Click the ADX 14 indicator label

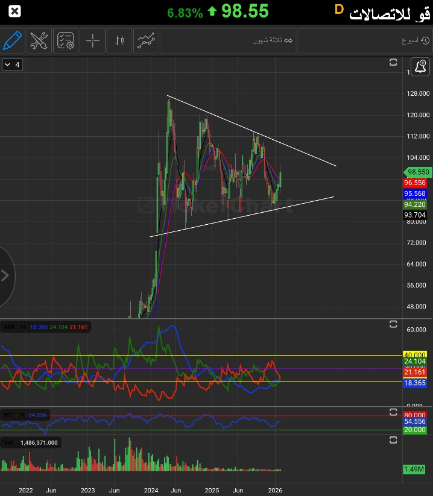tap(14, 327)
